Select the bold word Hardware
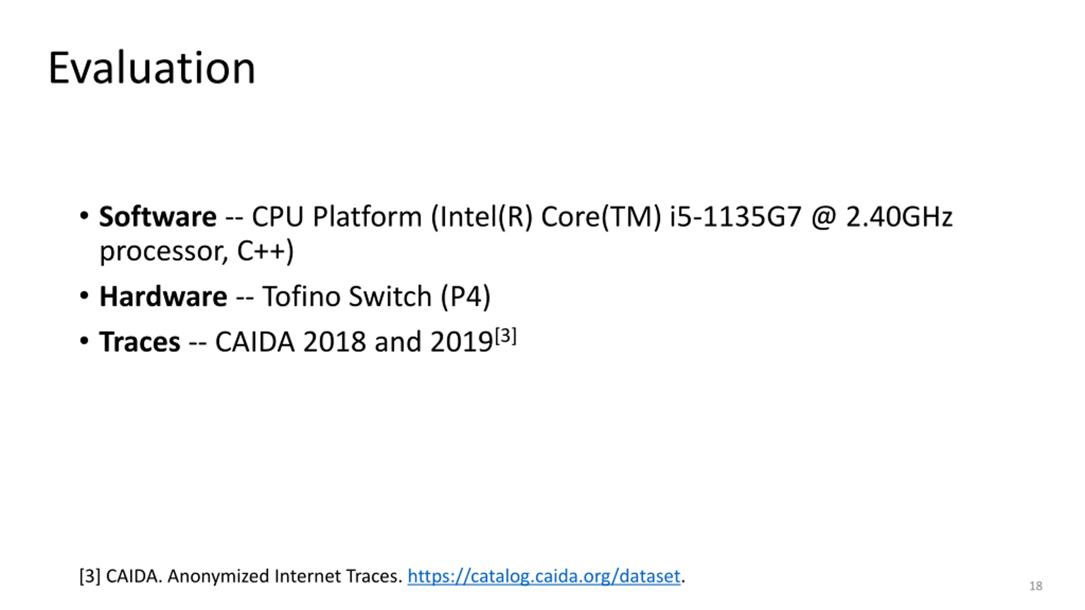Viewport: 1085px width, 610px height. tap(163, 296)
